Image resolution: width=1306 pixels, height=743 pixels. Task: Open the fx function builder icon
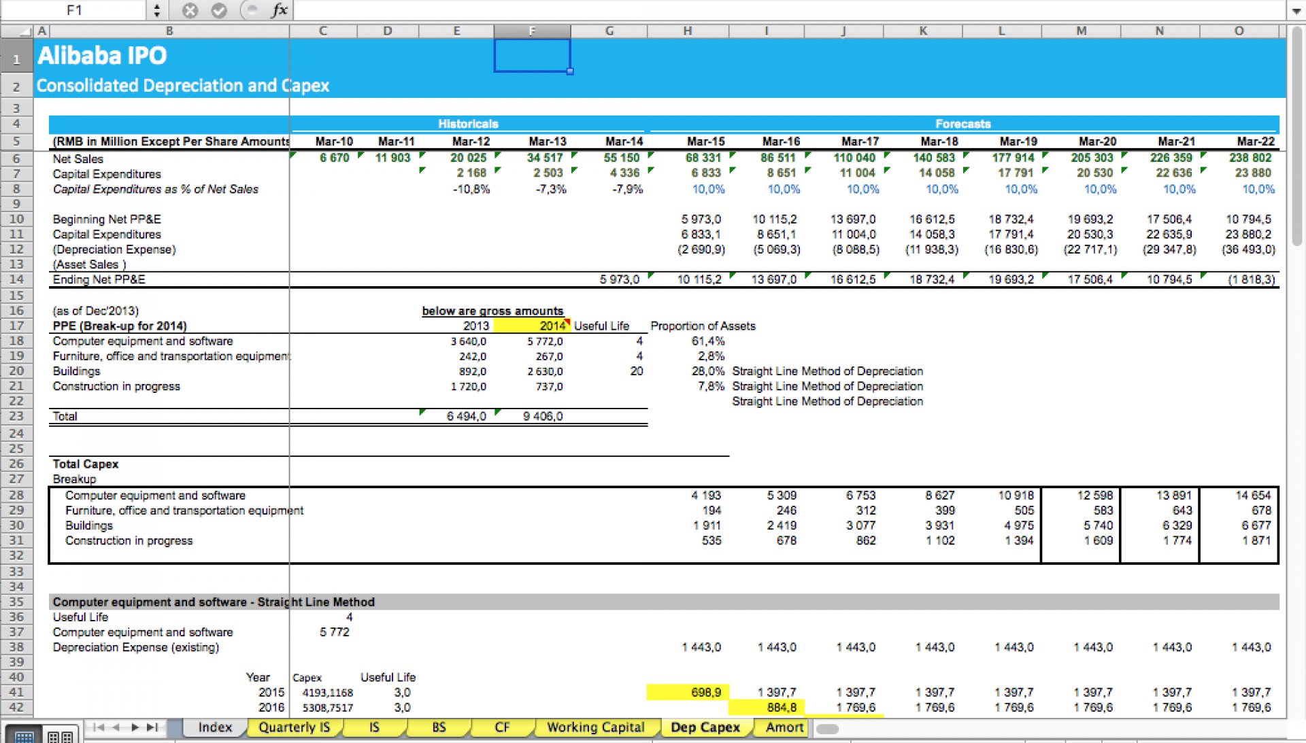[279, 10]
